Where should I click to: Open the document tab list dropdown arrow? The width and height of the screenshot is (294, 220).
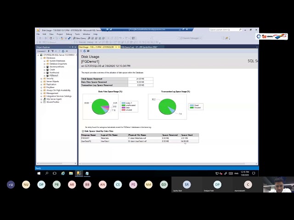(x=257, y=47)
